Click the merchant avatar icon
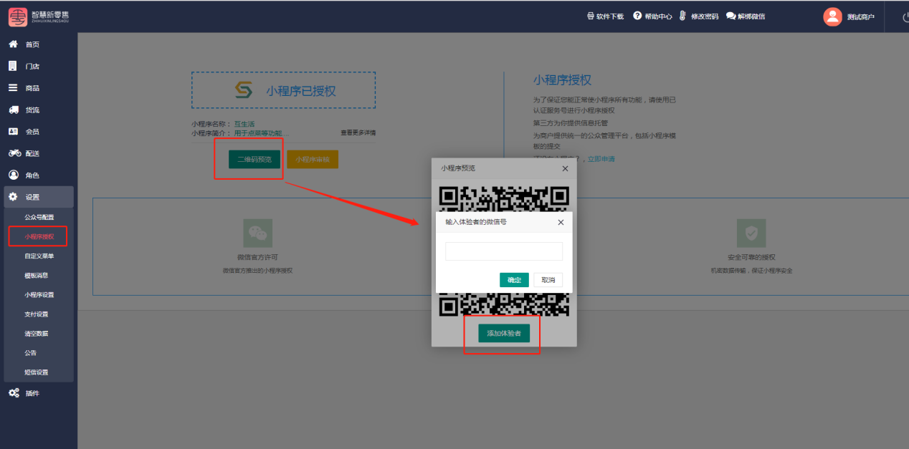This screenshot has height=449, width=909. pos(832,16)
